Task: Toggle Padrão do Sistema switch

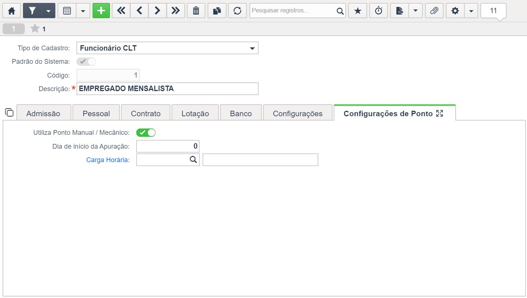Action: 86,62
